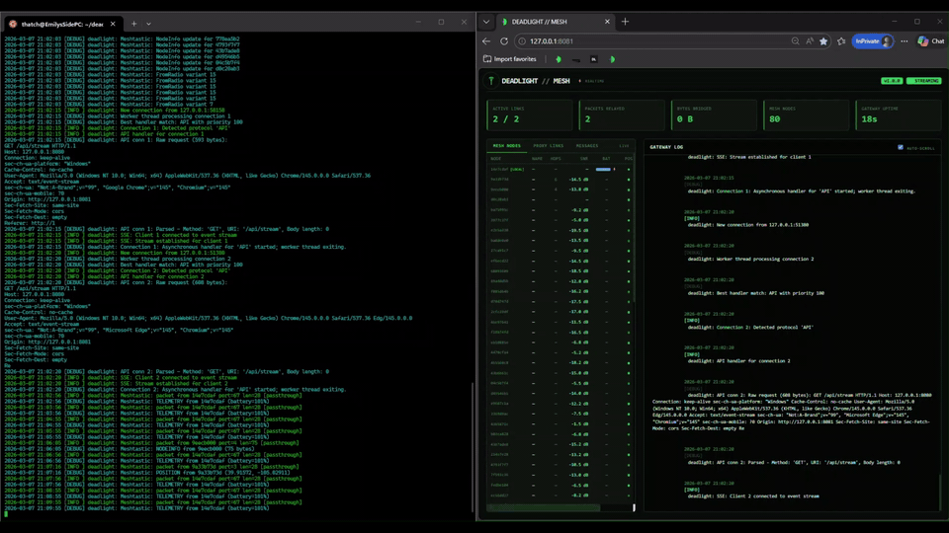Switch to the Messages tab
Viewport: 949px width, 533px height.
tap(587, 146)
